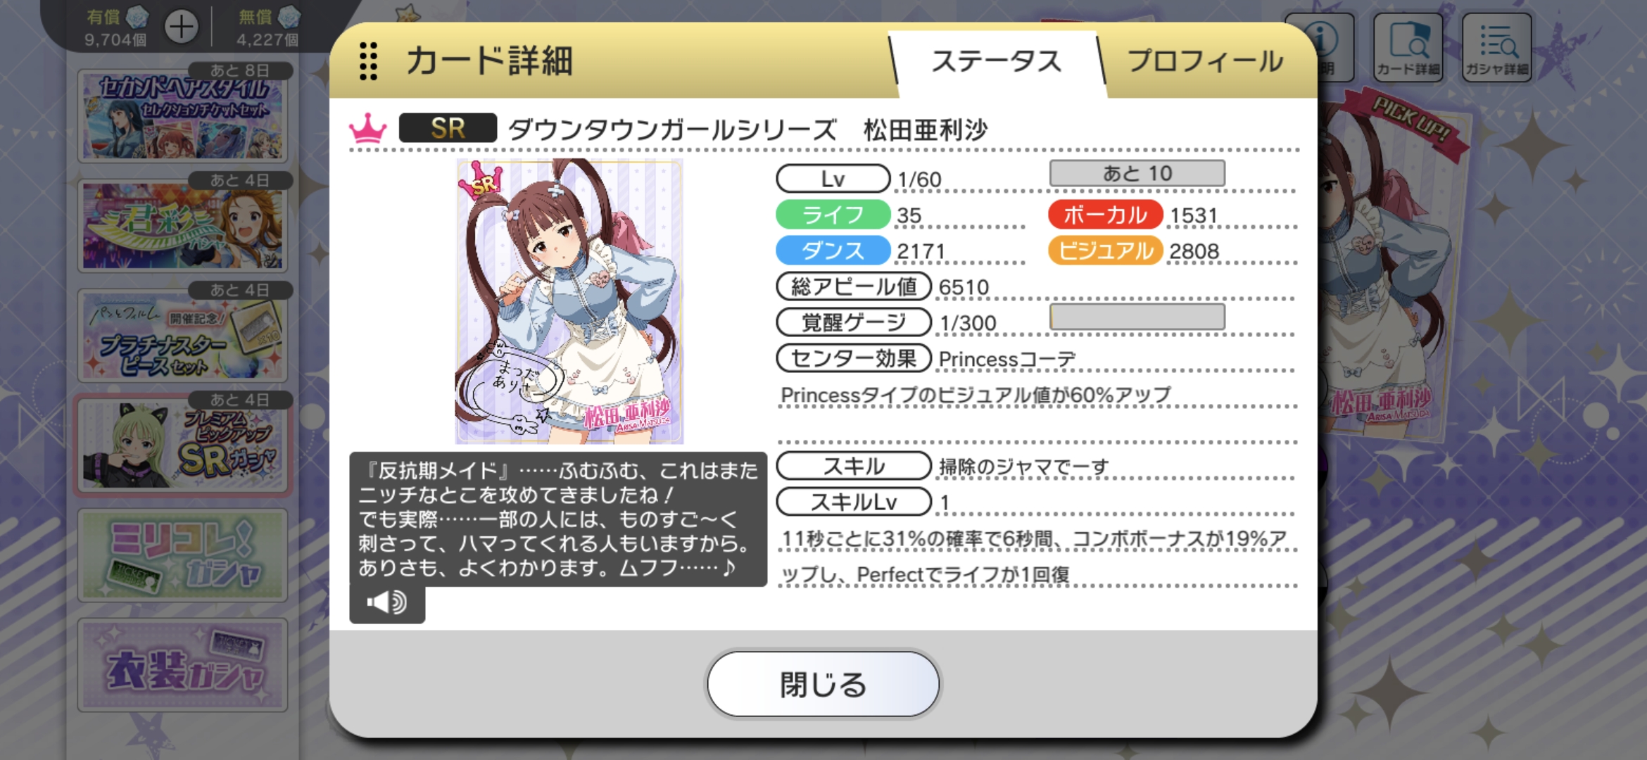
Task: Open the セカンドヘアスタイル gacha banner
Action: 182,115
